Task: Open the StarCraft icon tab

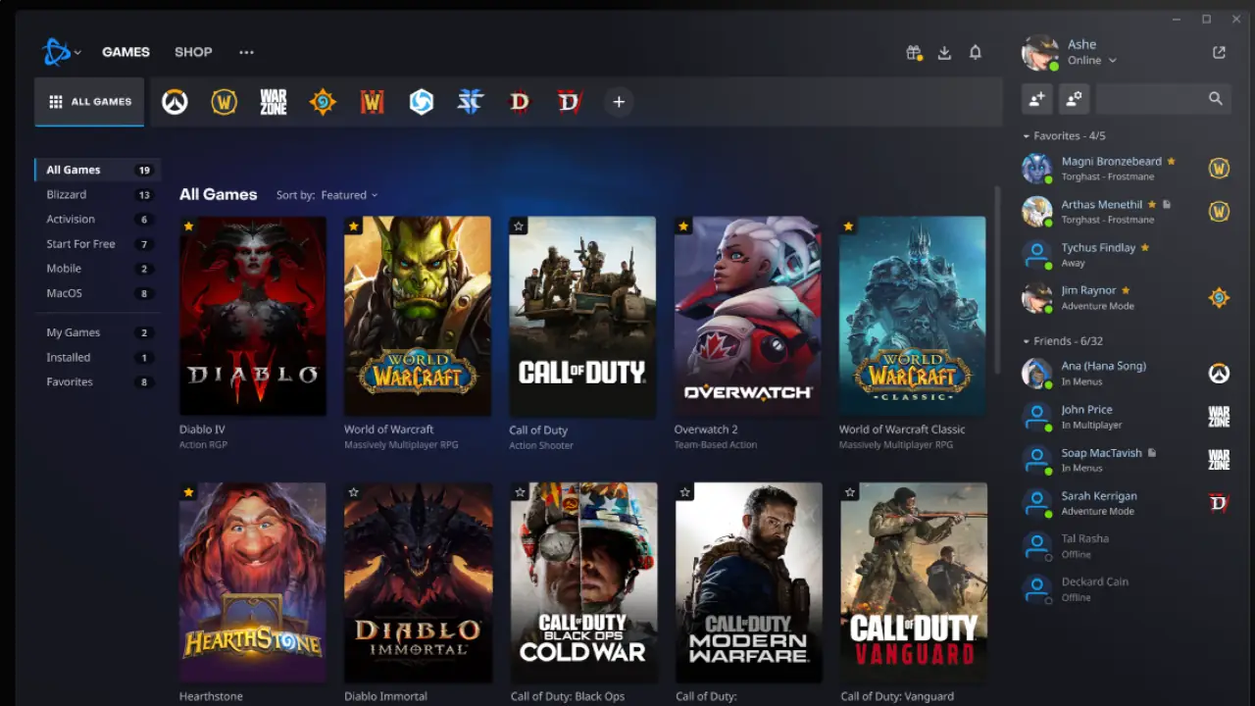Action: click(471, 102)
